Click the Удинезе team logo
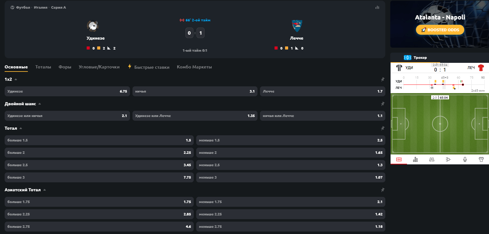The height and width of the screenshot is (234, 489). [93, 26]
